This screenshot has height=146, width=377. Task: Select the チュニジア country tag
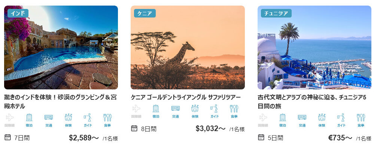point(276,13)
